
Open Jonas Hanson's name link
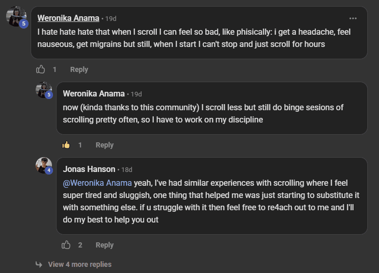point(89,169)
